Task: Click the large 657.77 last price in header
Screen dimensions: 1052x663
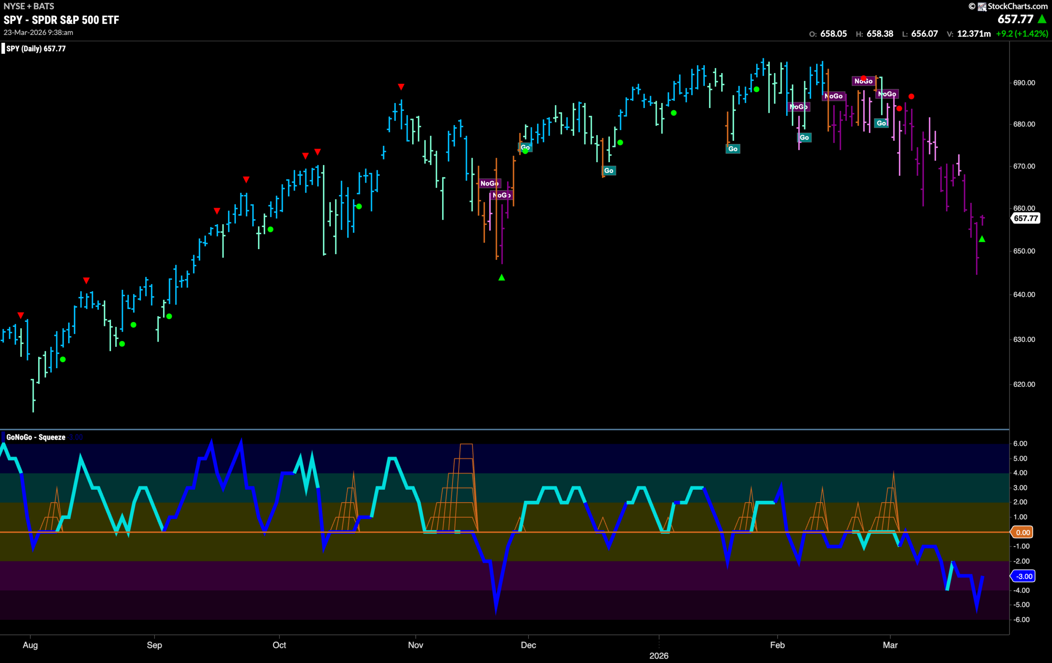Action: point(1016,19)
